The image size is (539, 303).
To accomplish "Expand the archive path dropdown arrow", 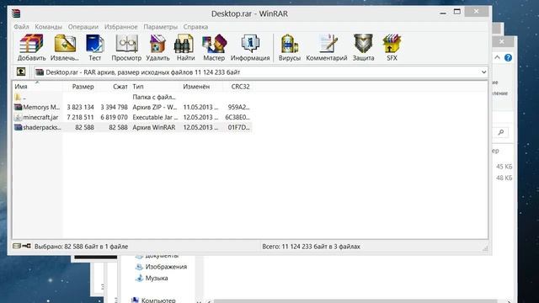I will pos(483,72).
